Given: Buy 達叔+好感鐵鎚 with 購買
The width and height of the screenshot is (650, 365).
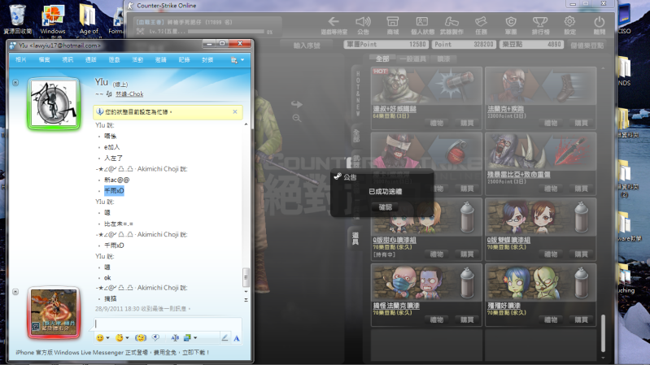Looking at the screenshot, I should pos(467,123).
